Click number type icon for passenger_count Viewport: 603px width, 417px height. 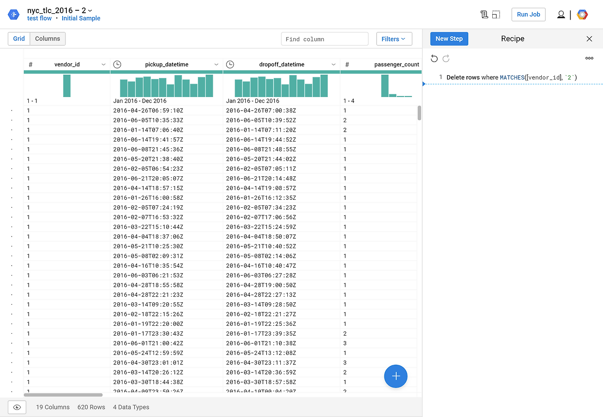347,64
